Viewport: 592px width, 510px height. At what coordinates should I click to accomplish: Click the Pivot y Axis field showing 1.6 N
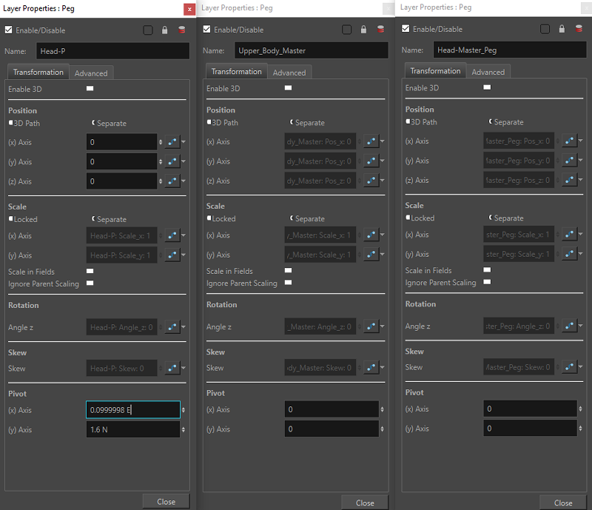click(x=132, y=429)
